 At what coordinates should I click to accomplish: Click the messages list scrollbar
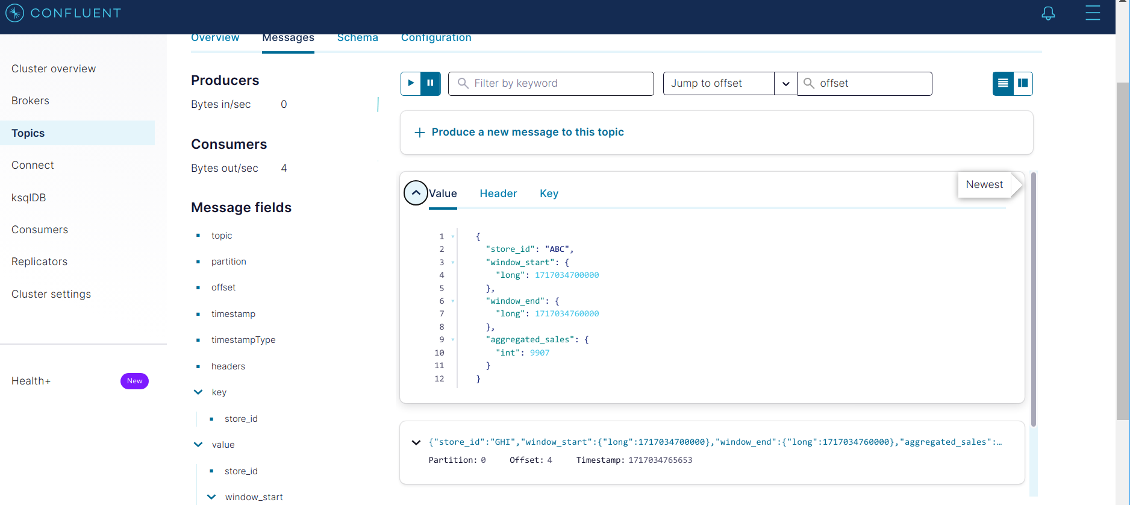[1034, 299]
